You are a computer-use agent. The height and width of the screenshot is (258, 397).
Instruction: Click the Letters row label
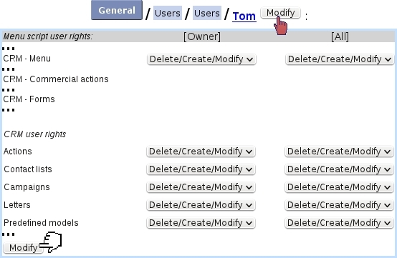coord(17,205)
